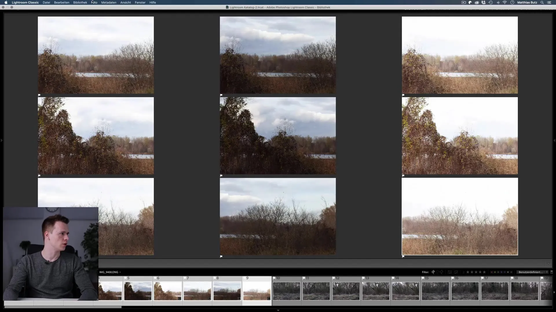Open Dropbox menu bar icon
This screenshot has width=556, height=312.
pos(483,2)
